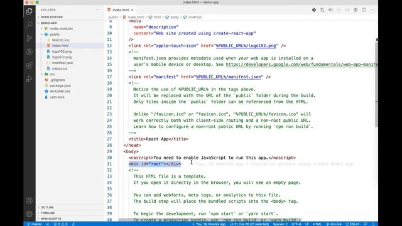
Task: Click the 'html' breadcrumb segment
Action: click(157, 17)
